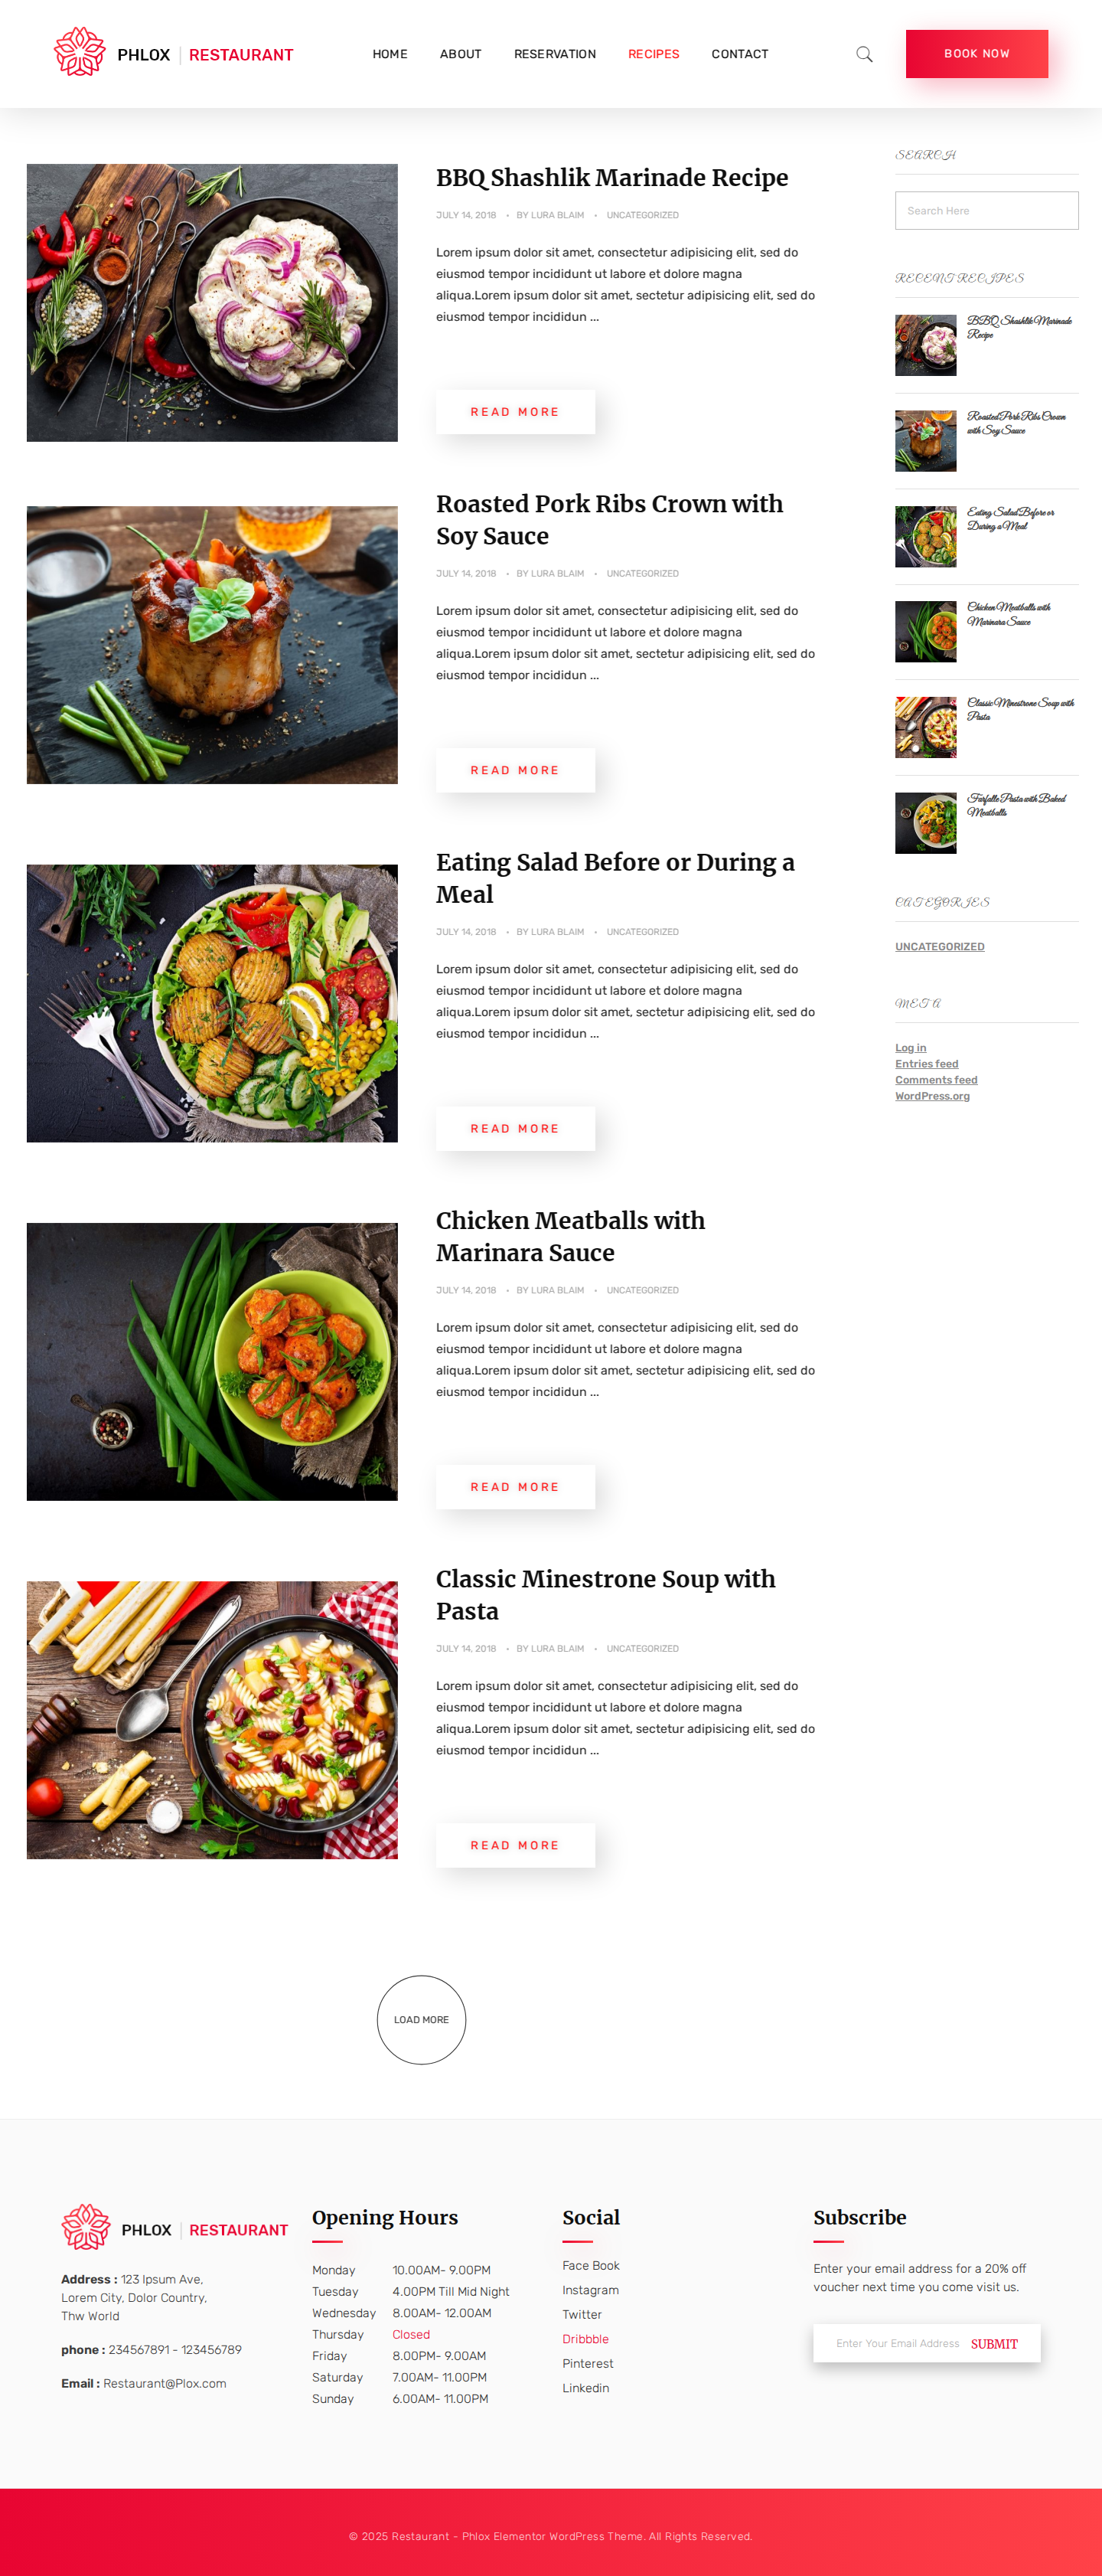Select the Recipes menu item

click(x=654, y=54)
